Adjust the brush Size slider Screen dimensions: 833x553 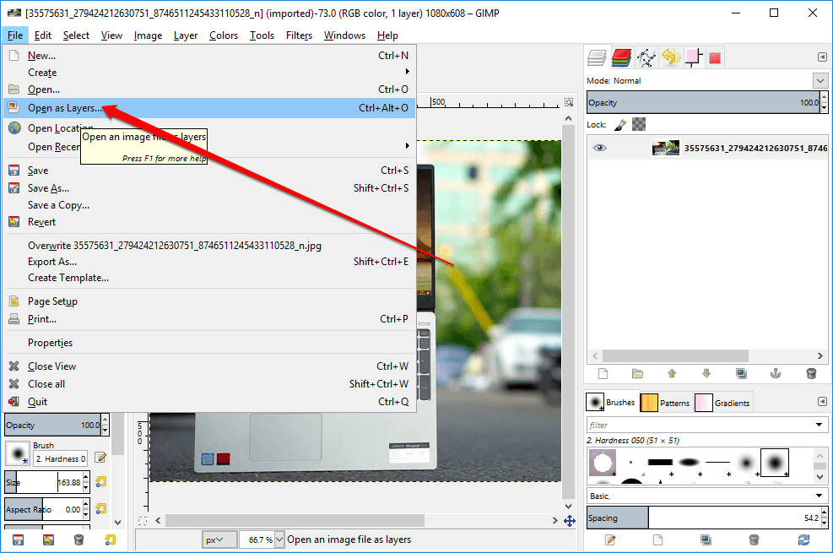[x=43, y=482]
